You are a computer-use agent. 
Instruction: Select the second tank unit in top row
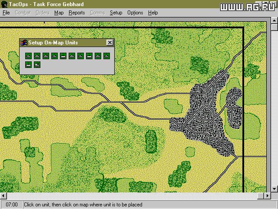coord(37,56)
